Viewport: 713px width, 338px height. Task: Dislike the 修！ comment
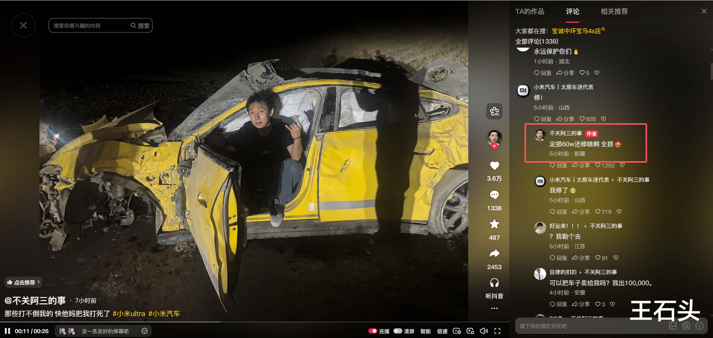coord(603,119)
